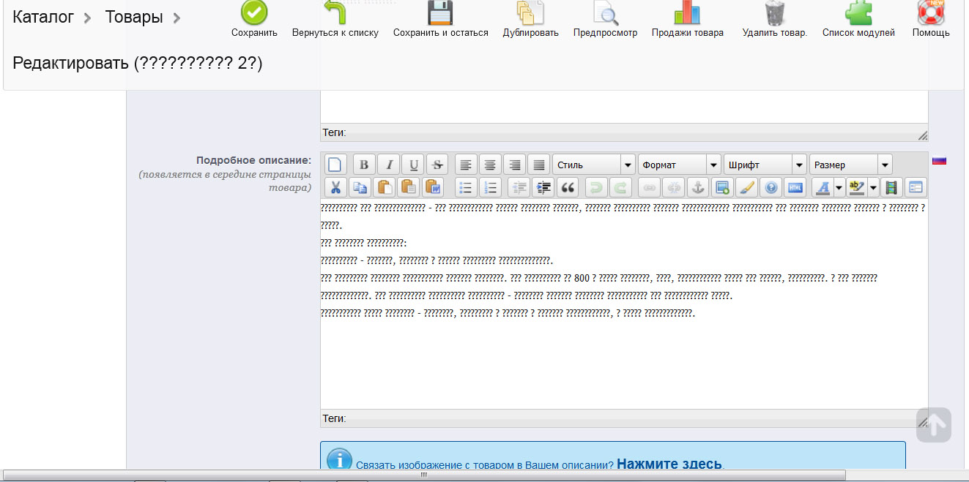Switch to HTML source view
This screenshot has height=482, width=969.
tap(795, 187)
